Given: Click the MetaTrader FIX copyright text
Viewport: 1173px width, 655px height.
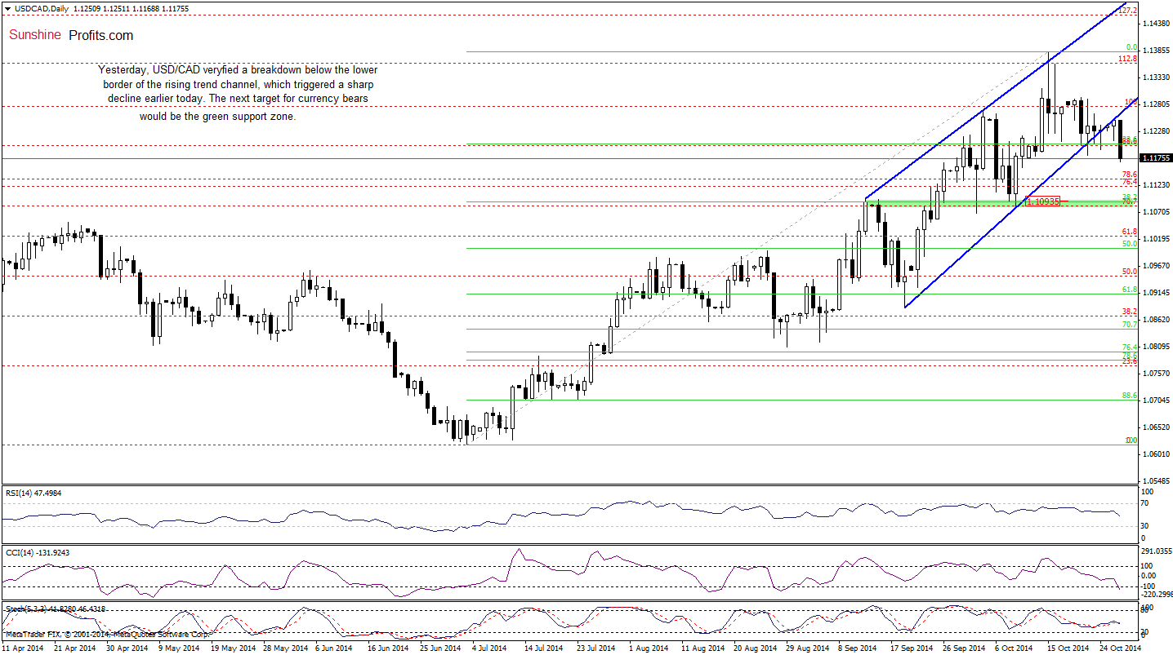Looking at the screenshot, I should tap(106, 634).
